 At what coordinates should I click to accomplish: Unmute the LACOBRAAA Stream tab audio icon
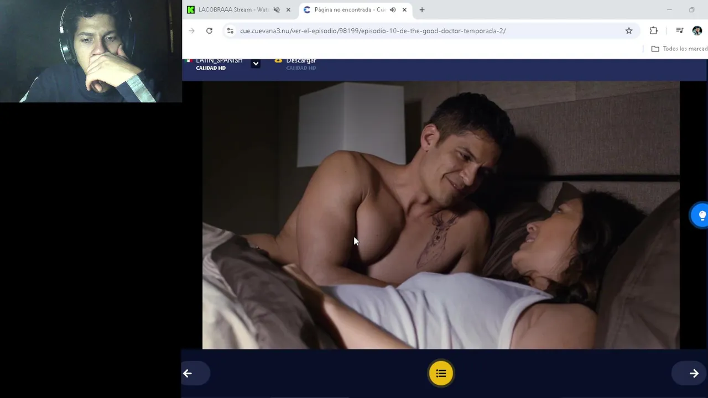click(x=277, y=9)
